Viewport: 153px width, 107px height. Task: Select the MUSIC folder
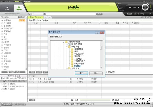click(77, 66)
